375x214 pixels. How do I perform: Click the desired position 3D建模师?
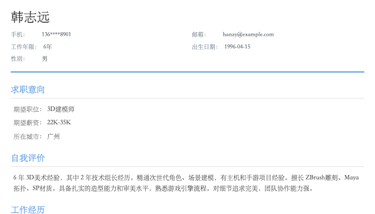pyautogui.click(x=61, y=109)
